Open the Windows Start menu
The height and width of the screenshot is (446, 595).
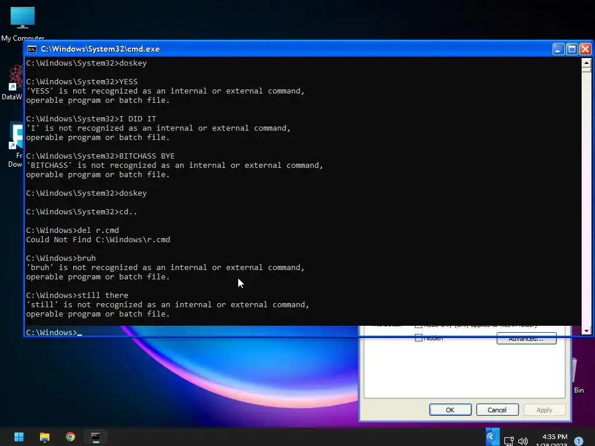(x=19, y=437)
